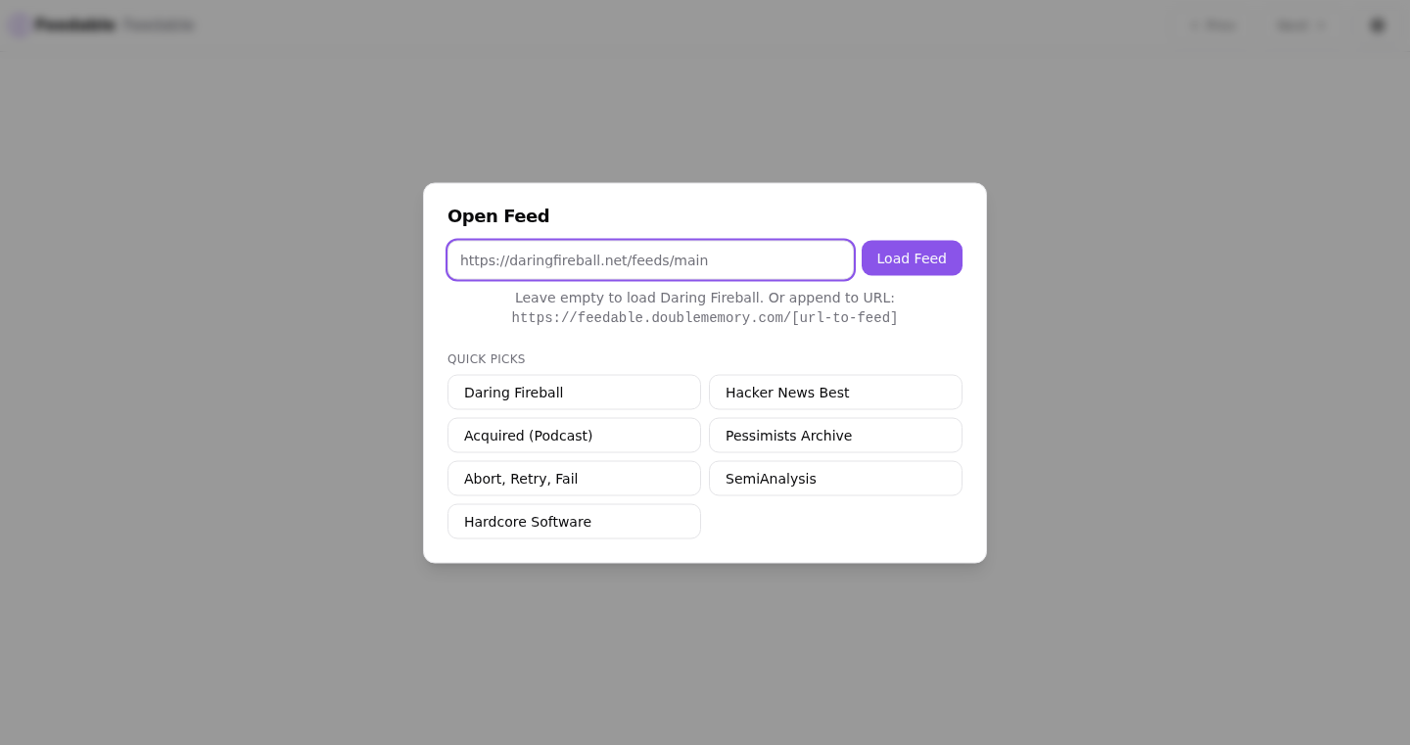The width and height of the screenshot is (1410, 745).
Task: Click the Leave empty helper text line
Action: (x=705, y=298)
